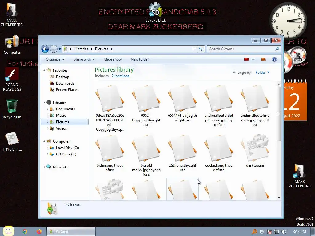
Task: Click the network tray icon
Action: 277,232
